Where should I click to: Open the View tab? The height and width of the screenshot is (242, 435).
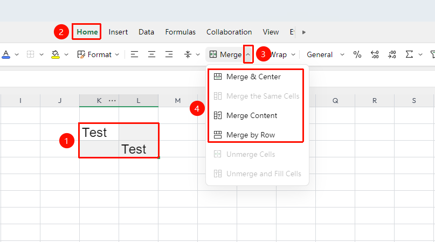271,32
